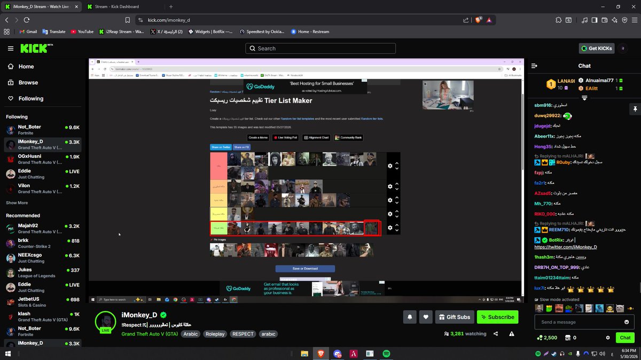Open new browser tab

pos(171,6)
